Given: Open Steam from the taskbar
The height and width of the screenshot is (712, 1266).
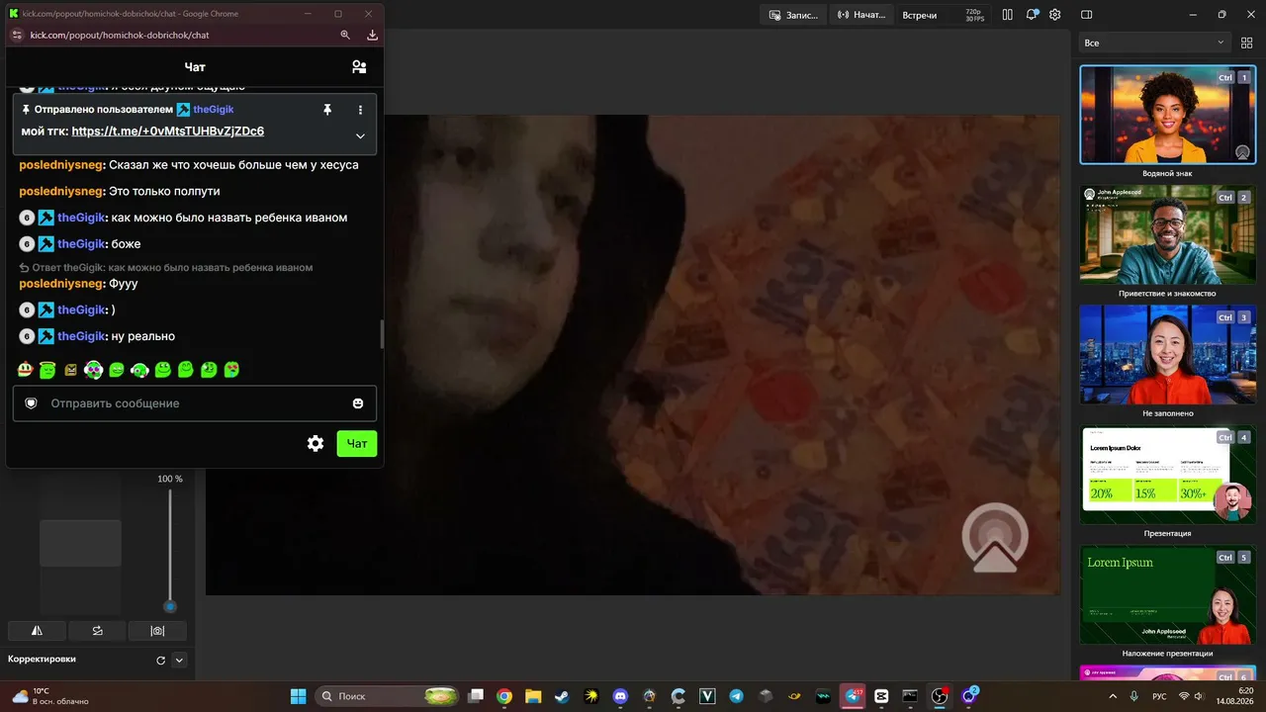Looking at the screenshot, I should (562, 696).
